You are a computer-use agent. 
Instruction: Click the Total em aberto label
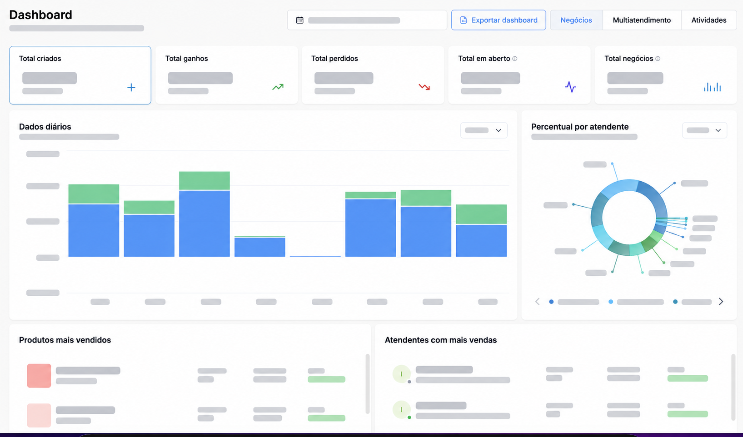[484, 59]
